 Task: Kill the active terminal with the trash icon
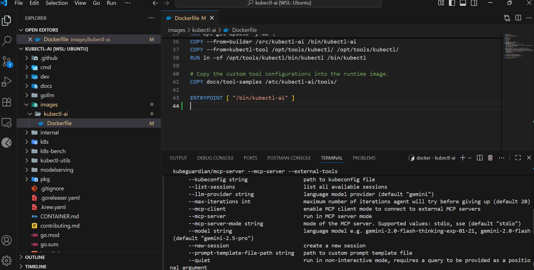coord(490,157)
